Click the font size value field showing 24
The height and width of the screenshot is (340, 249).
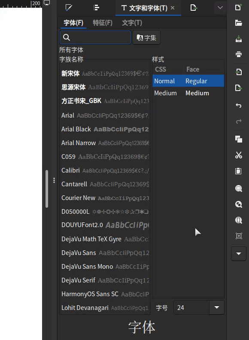[191, 307]
